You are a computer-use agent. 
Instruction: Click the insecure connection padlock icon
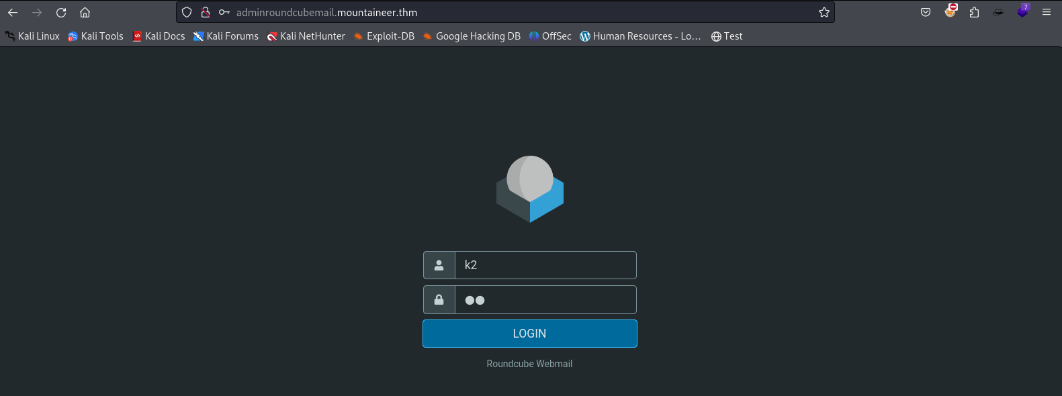(x=206, y=12)
